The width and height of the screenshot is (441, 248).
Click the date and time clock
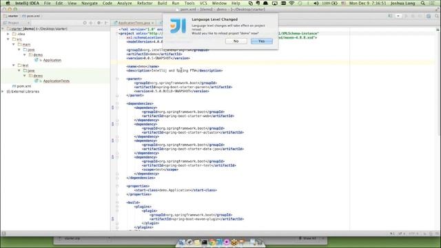(x=367, y=3)
